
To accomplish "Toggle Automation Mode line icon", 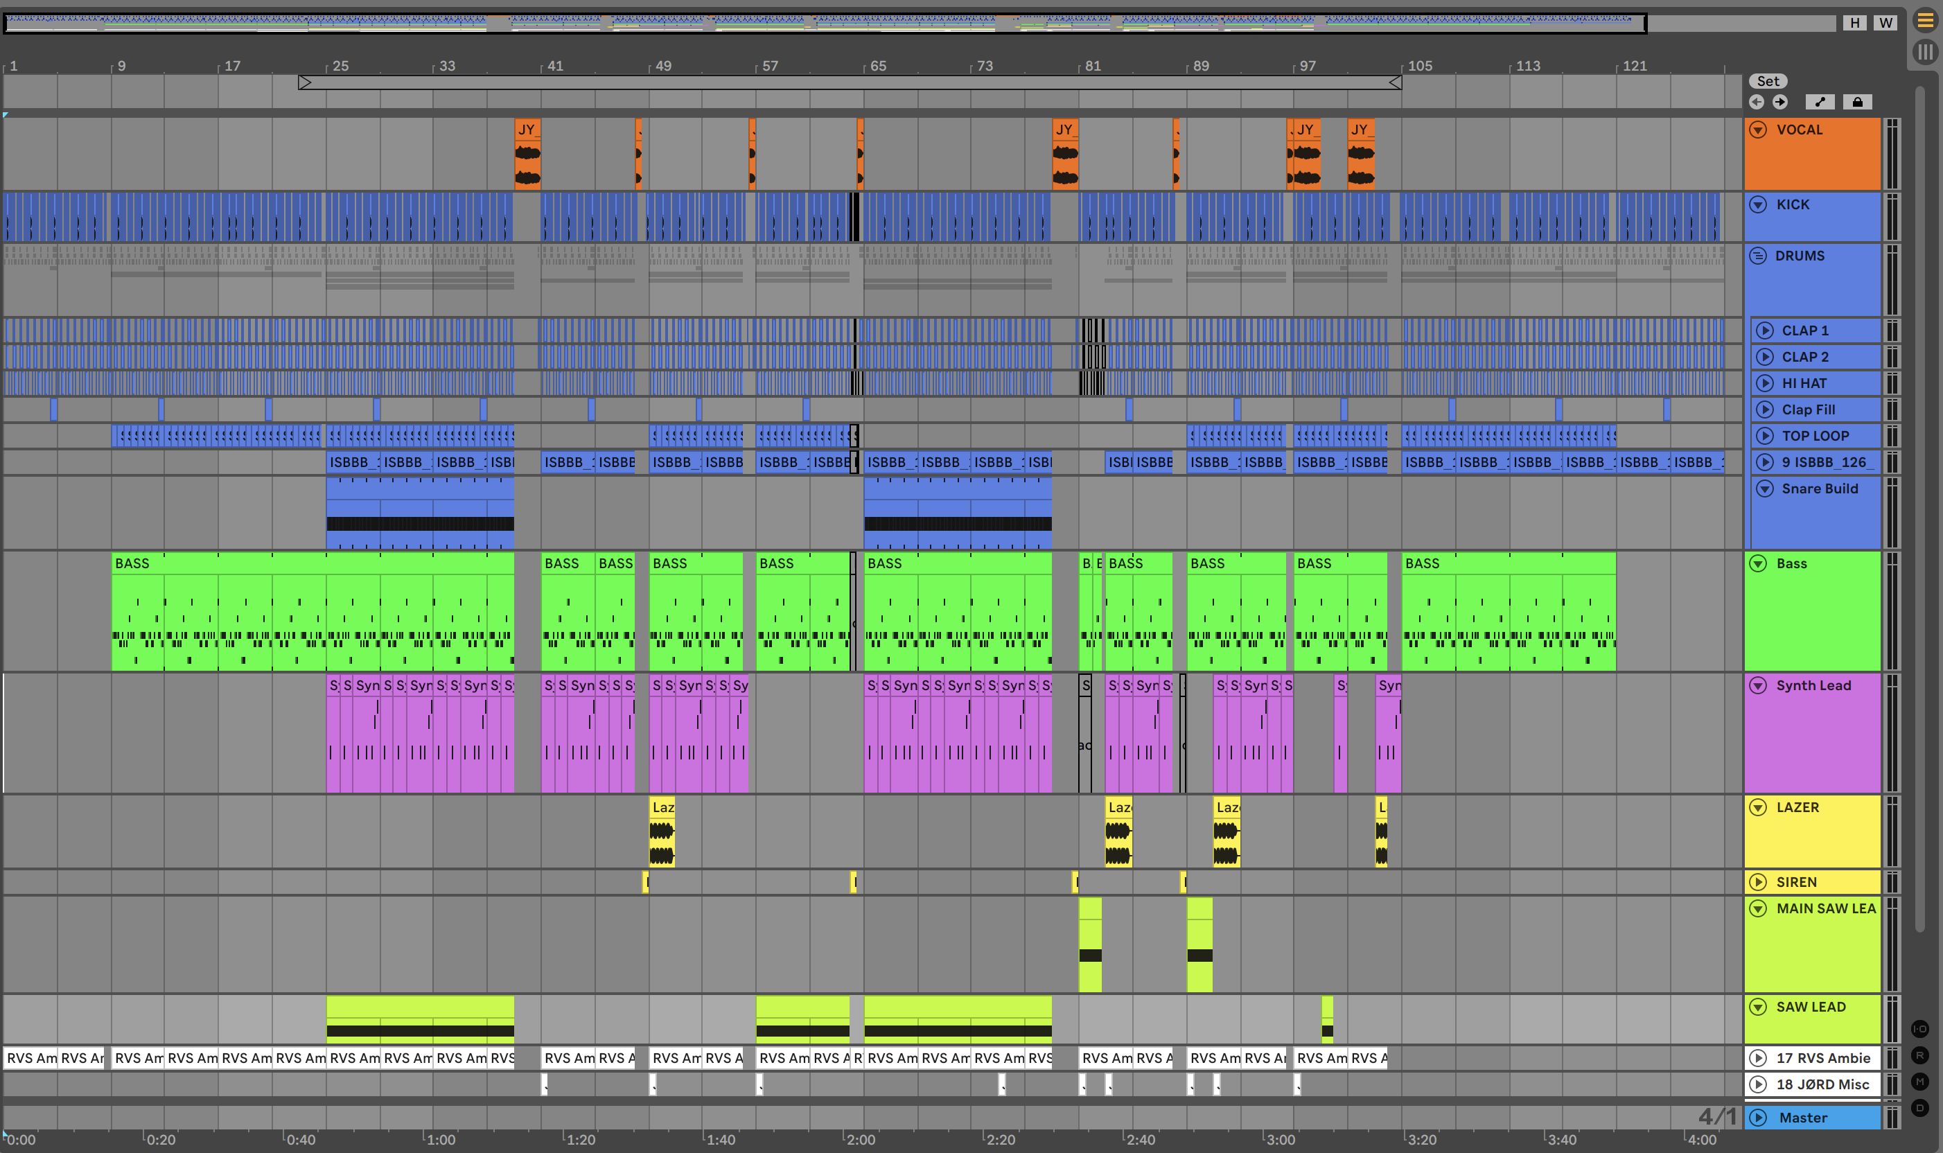I will click(x=1820, y=102).
